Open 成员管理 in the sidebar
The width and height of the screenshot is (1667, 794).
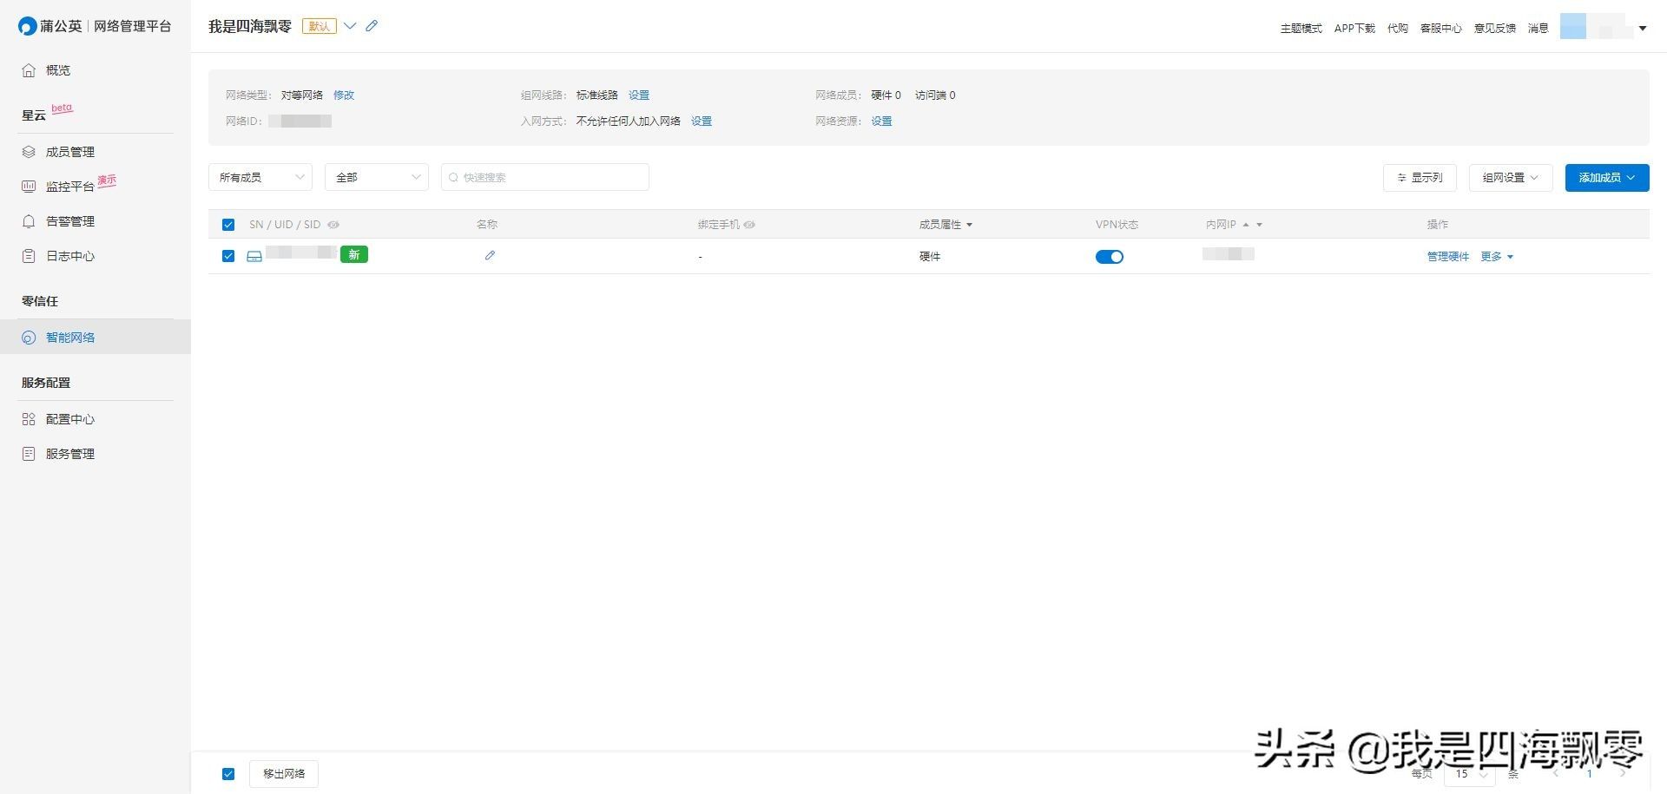(69, 152)
